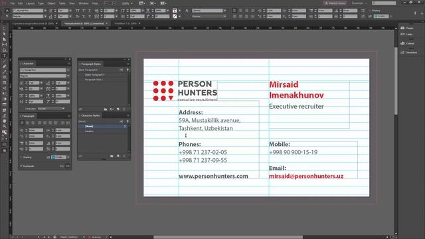The image size is (425, 239).
Task: Switch to the third document tab
Action: [x=126, y=24]
